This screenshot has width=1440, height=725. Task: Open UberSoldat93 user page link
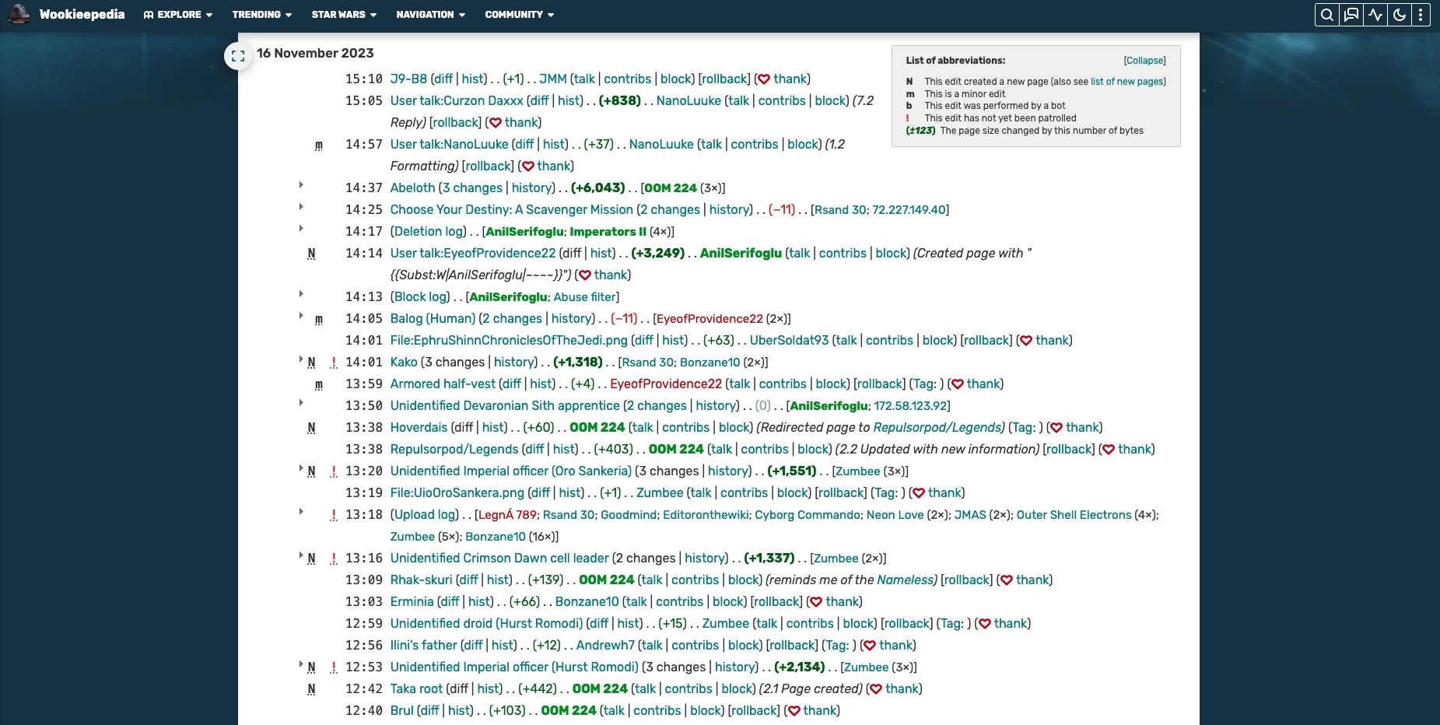click(790, 341)
